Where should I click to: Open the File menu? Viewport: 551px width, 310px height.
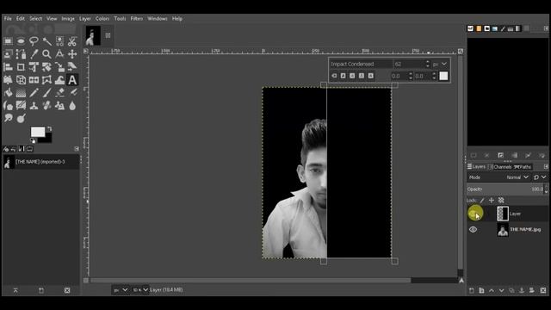8,19
